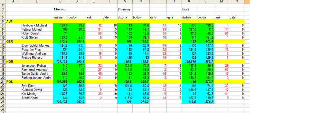Select the NOR team label cell
Viewport: 322px width, 132px height.
click(13, 61)
